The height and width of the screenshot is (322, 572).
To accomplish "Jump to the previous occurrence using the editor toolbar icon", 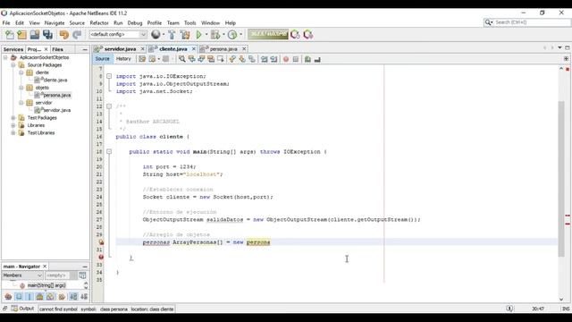I will click(x=191, y=59).
